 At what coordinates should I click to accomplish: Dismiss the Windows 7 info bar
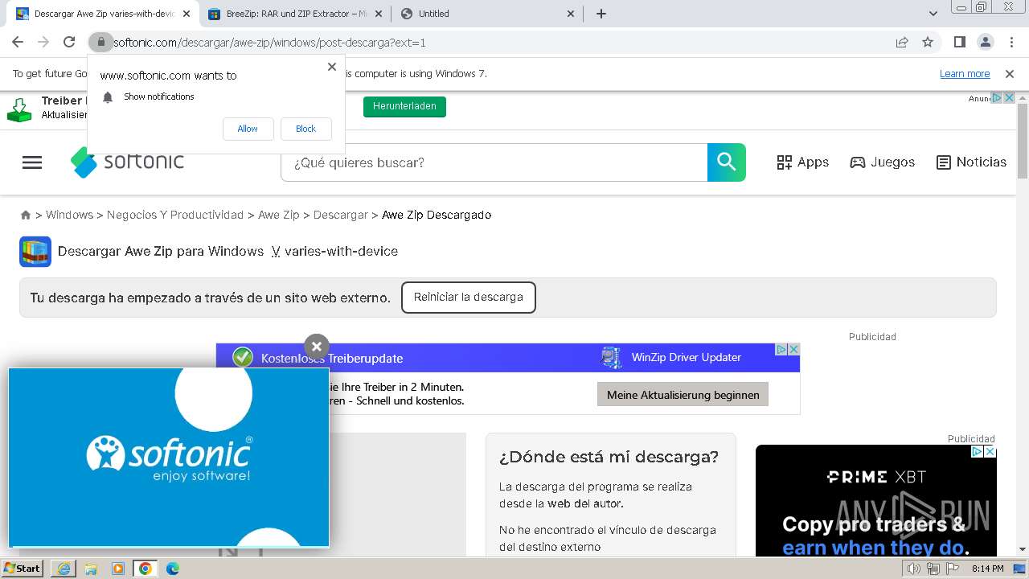(x=1010, y=74)
